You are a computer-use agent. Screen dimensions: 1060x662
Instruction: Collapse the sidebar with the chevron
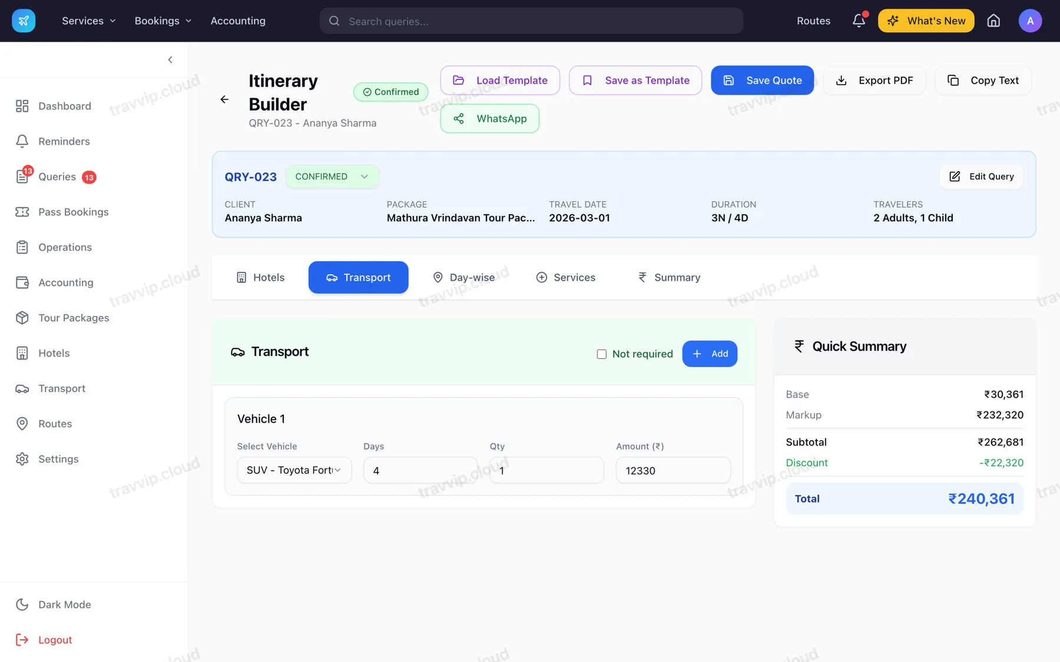pyautogui.click(x=170, y=59)
